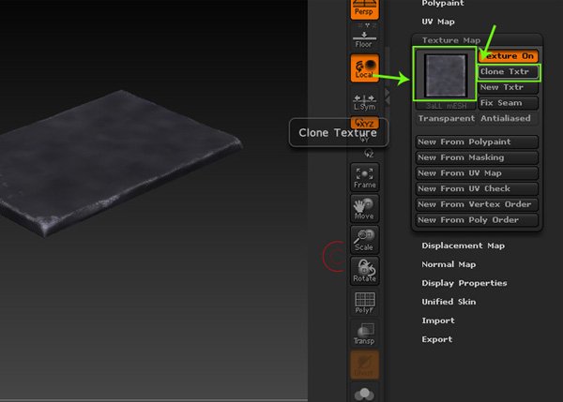Toggle Local symmetry mode button
Viewport: 563px width, 402px height.
pyautogui.click(x=364, y=68)
